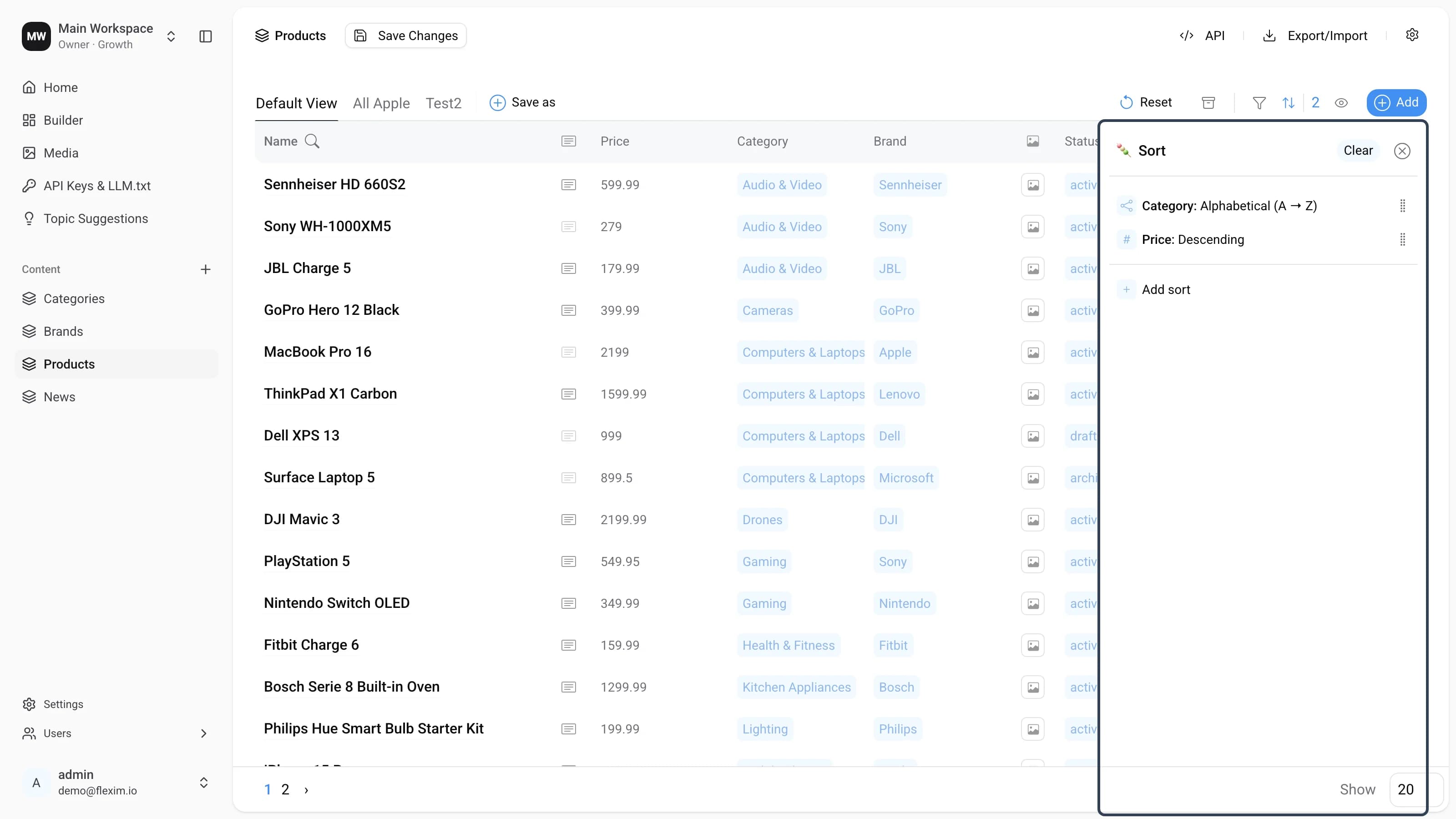Expand the Users section chevron
The height and width of the screenshot is (819, 1456).
[203, 733]
